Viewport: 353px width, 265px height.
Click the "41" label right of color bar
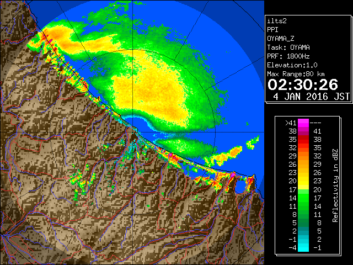coord(317,131)
